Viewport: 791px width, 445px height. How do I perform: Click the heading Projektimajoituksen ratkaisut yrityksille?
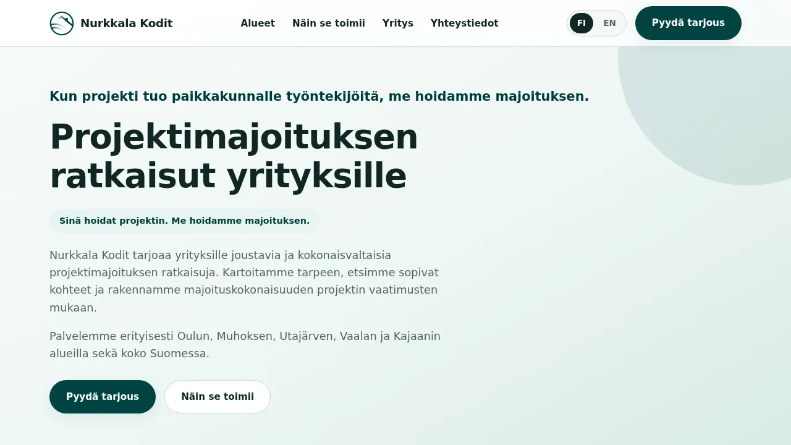click(x=234, y=156)
